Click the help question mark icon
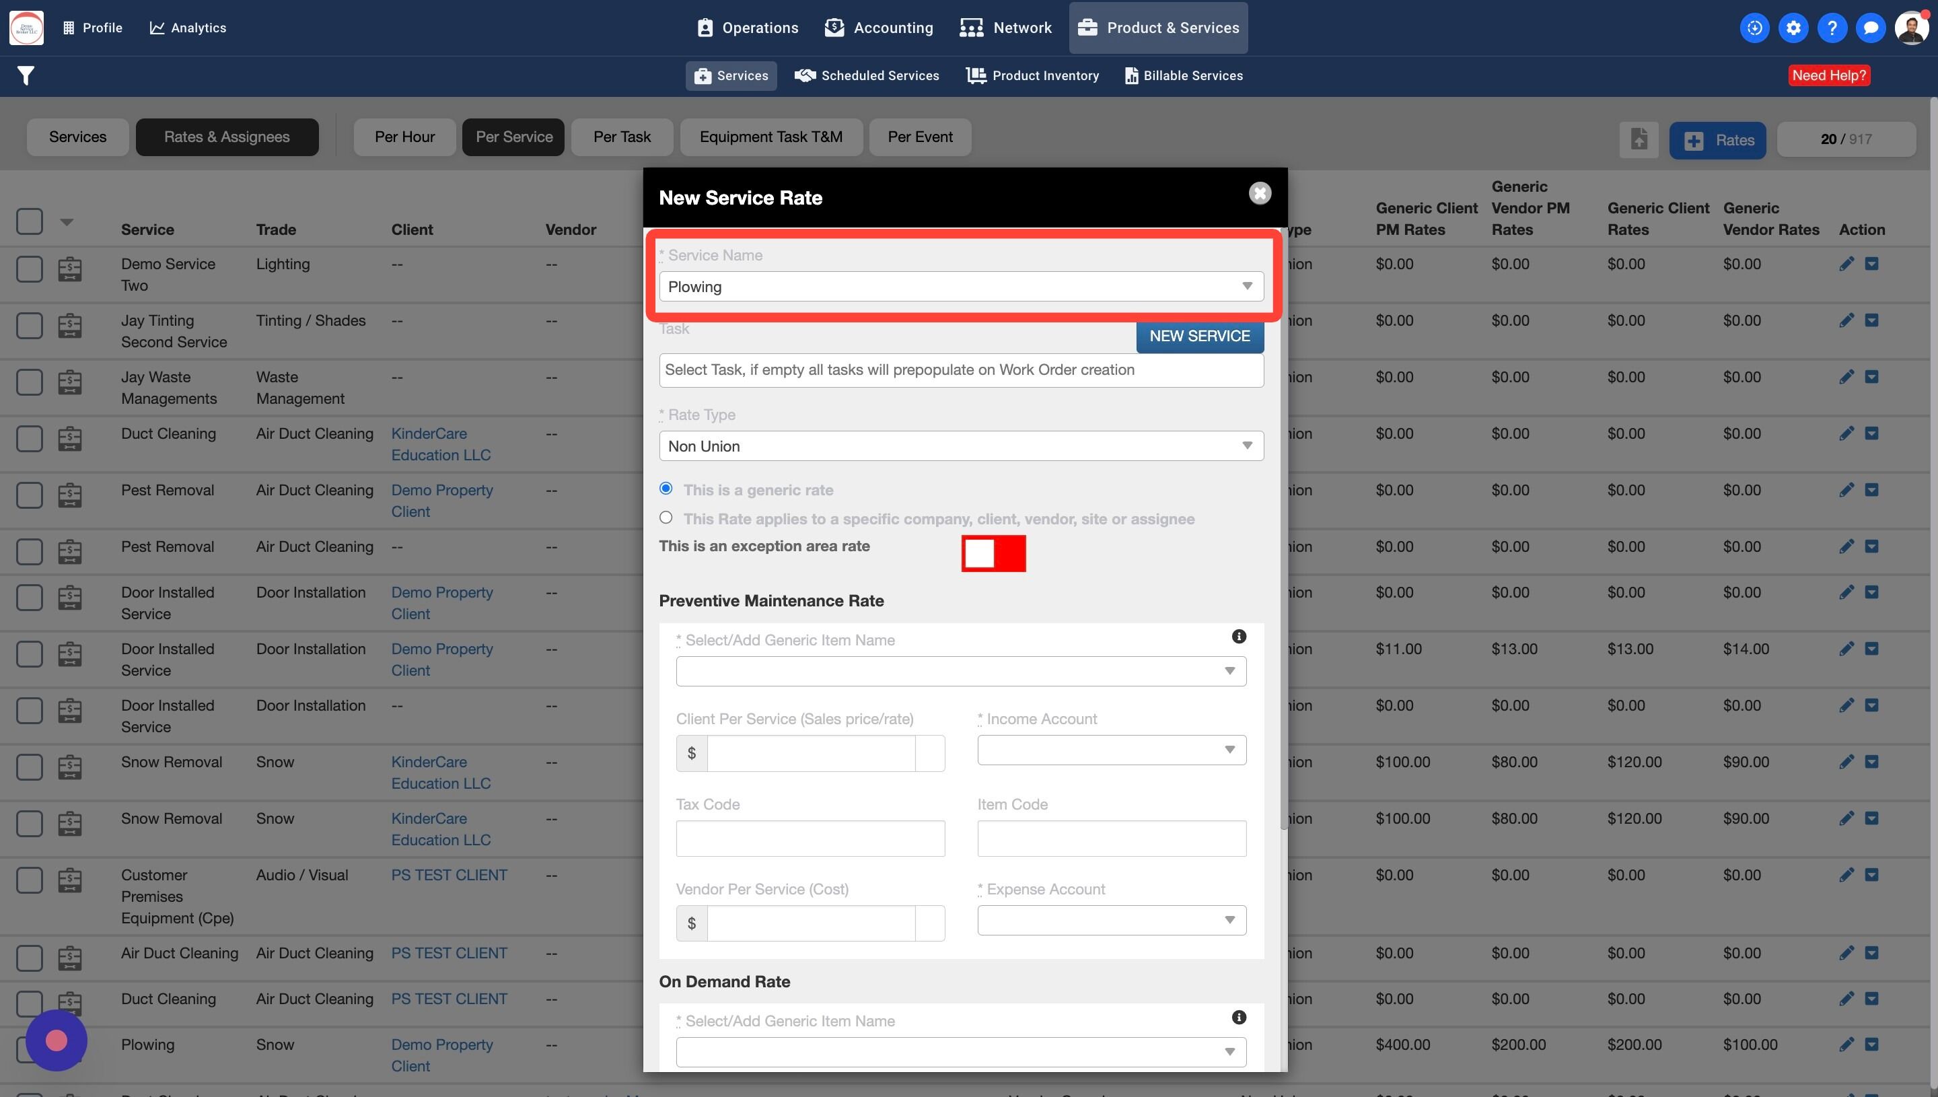The height and width of the screenshot is (1097, 1938). (1832, 28)
